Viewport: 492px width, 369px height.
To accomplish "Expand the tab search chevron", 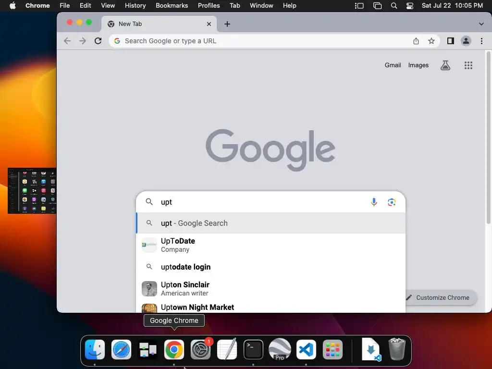I will 481,24.
